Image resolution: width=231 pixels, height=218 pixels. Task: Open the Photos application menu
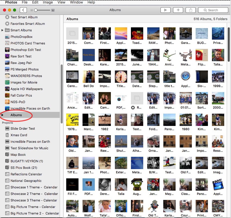coord(11,2)
